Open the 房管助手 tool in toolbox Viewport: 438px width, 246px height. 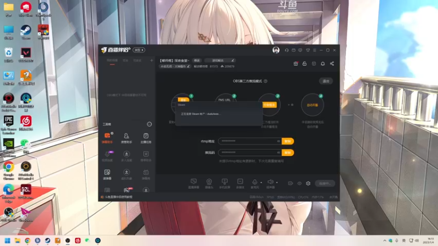(x=126, y=138)
